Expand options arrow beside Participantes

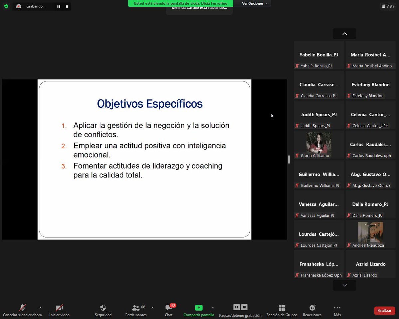coord(152,308)
